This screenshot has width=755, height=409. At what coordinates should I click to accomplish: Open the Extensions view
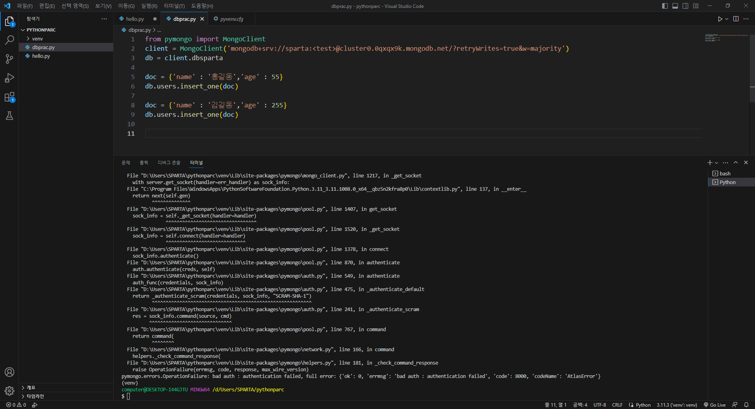9,97
